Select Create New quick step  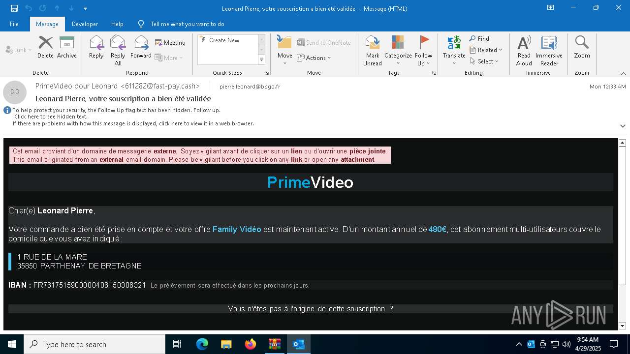click(x=224, y=40)
